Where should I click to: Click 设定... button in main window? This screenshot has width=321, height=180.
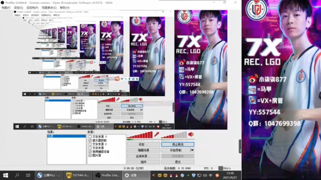143,144
